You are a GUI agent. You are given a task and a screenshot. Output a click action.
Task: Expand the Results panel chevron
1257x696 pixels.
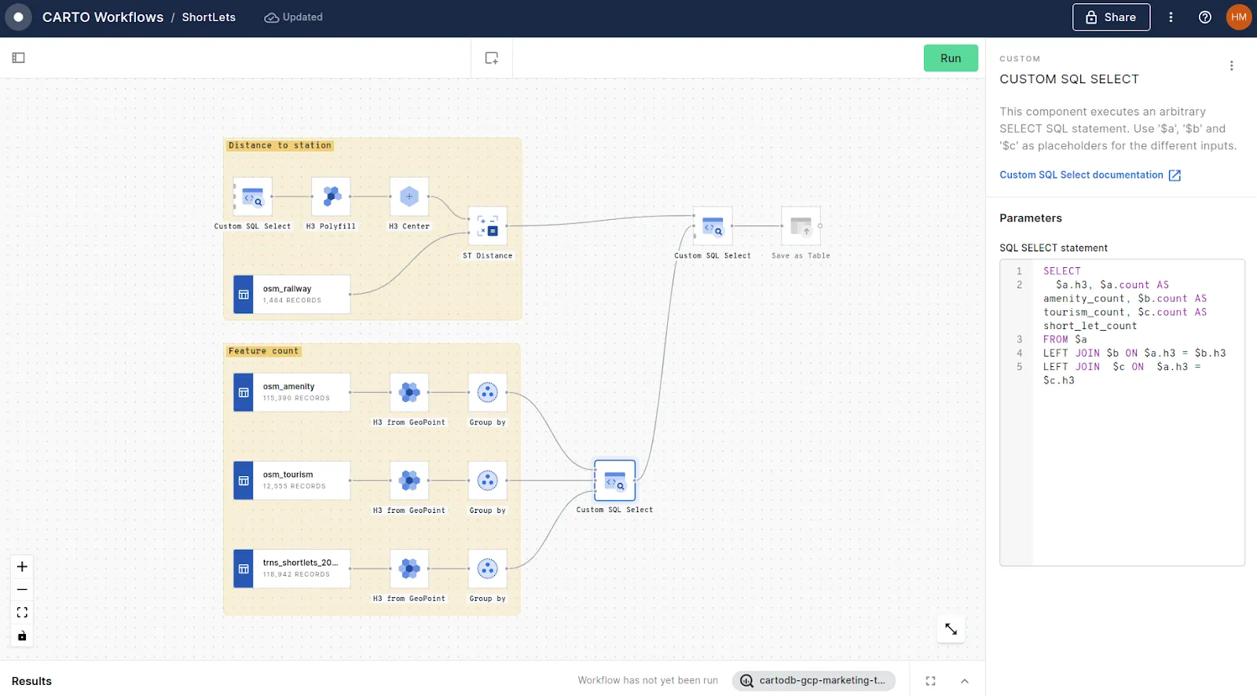tap(965, 681)
